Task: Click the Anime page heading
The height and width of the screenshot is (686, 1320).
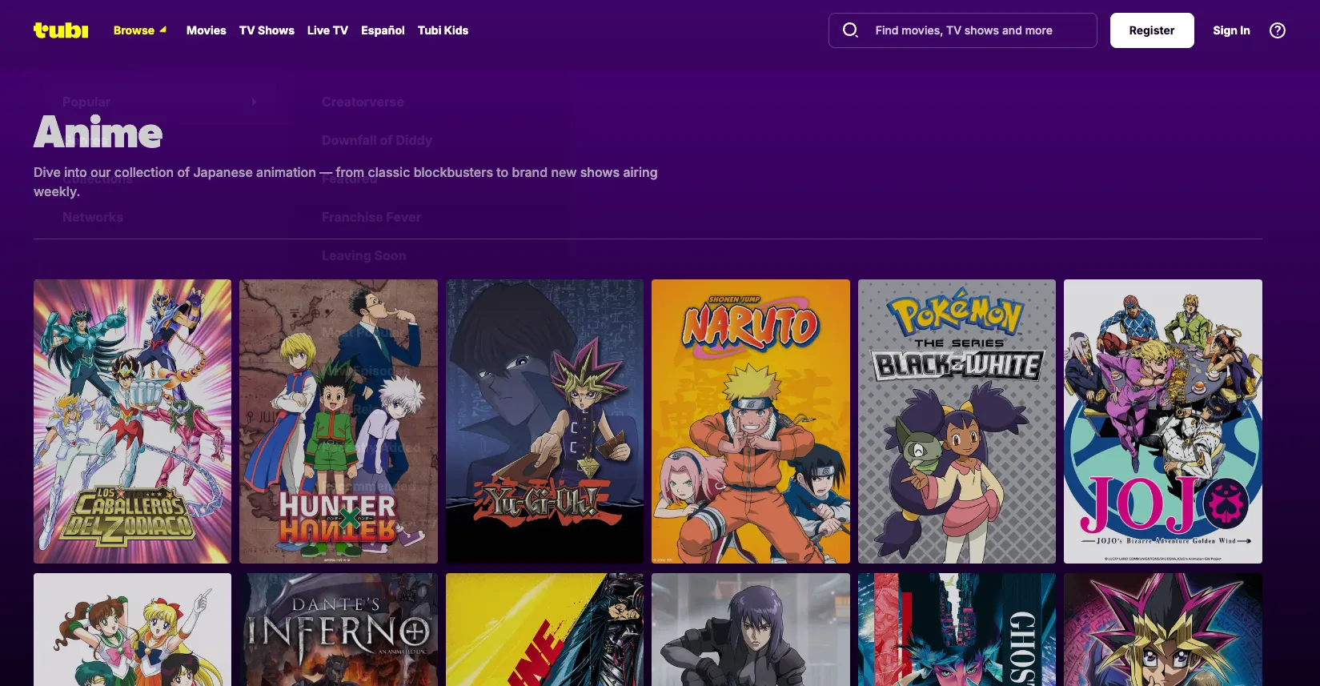Action: tap(98, 132)
